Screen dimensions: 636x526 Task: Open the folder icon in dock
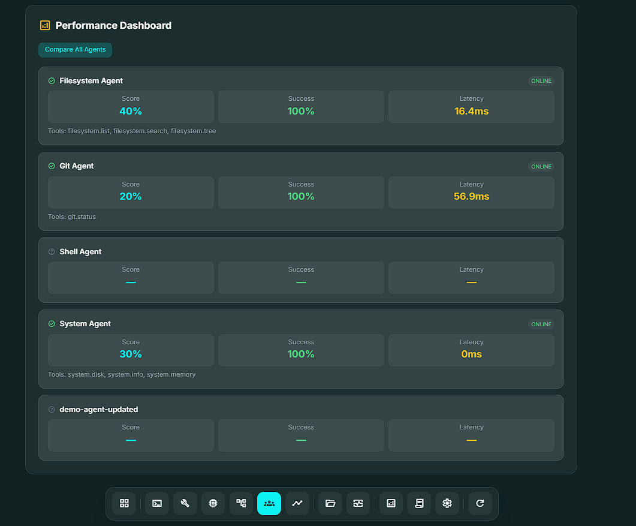[x=330, y=503]
